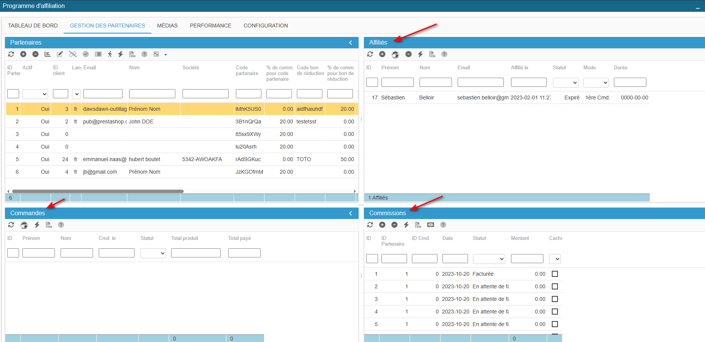Refresh the Affiliés grid

coord(370,54)
